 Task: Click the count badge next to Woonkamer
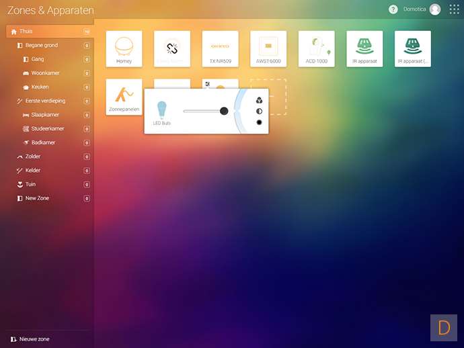coord(87,73)
